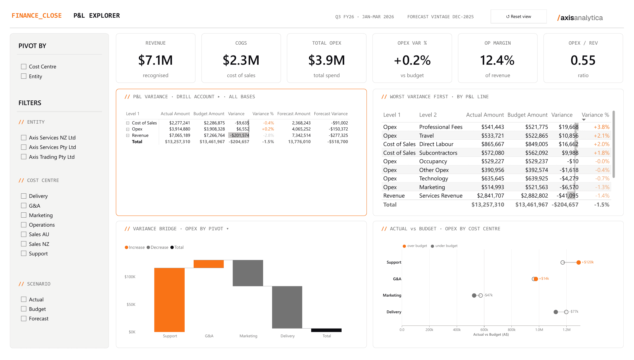This screenshot has height=360, width=634.
Task: Sort by Level 2 column header
Action: 428,115
